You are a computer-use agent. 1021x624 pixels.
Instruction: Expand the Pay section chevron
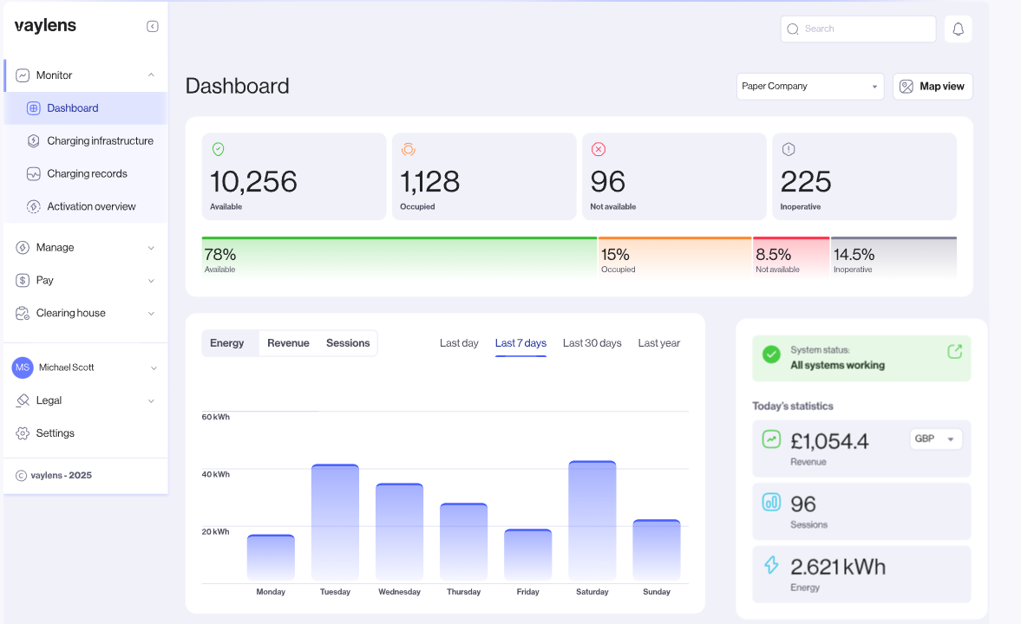pos(151,281)
